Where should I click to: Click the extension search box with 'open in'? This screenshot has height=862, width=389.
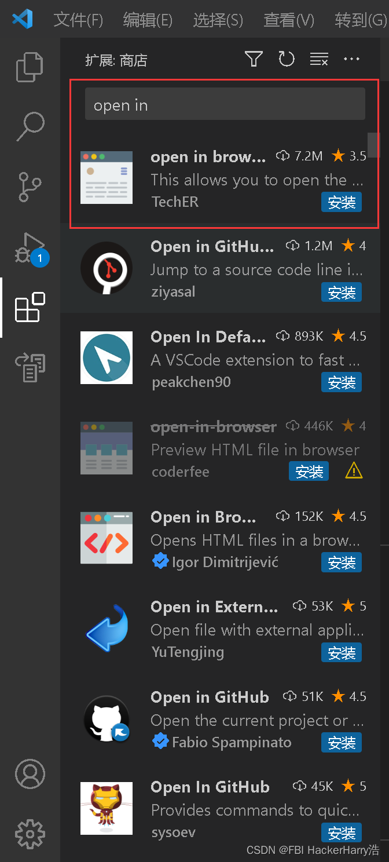(x=225, y=104)
